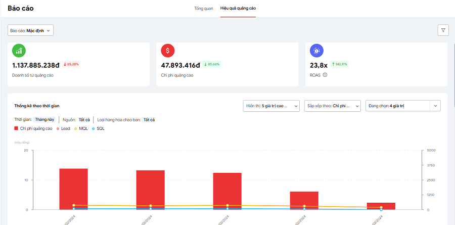Viewport: 455px width, 225px height.
Task: Toggle the Lead series in legend
Action: coord(63,128)
